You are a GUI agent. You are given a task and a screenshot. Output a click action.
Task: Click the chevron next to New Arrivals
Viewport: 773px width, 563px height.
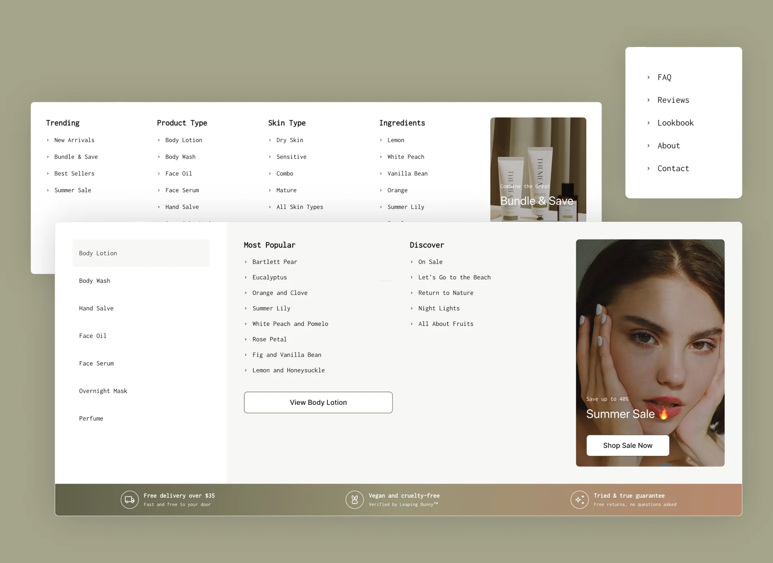(48, 140)
